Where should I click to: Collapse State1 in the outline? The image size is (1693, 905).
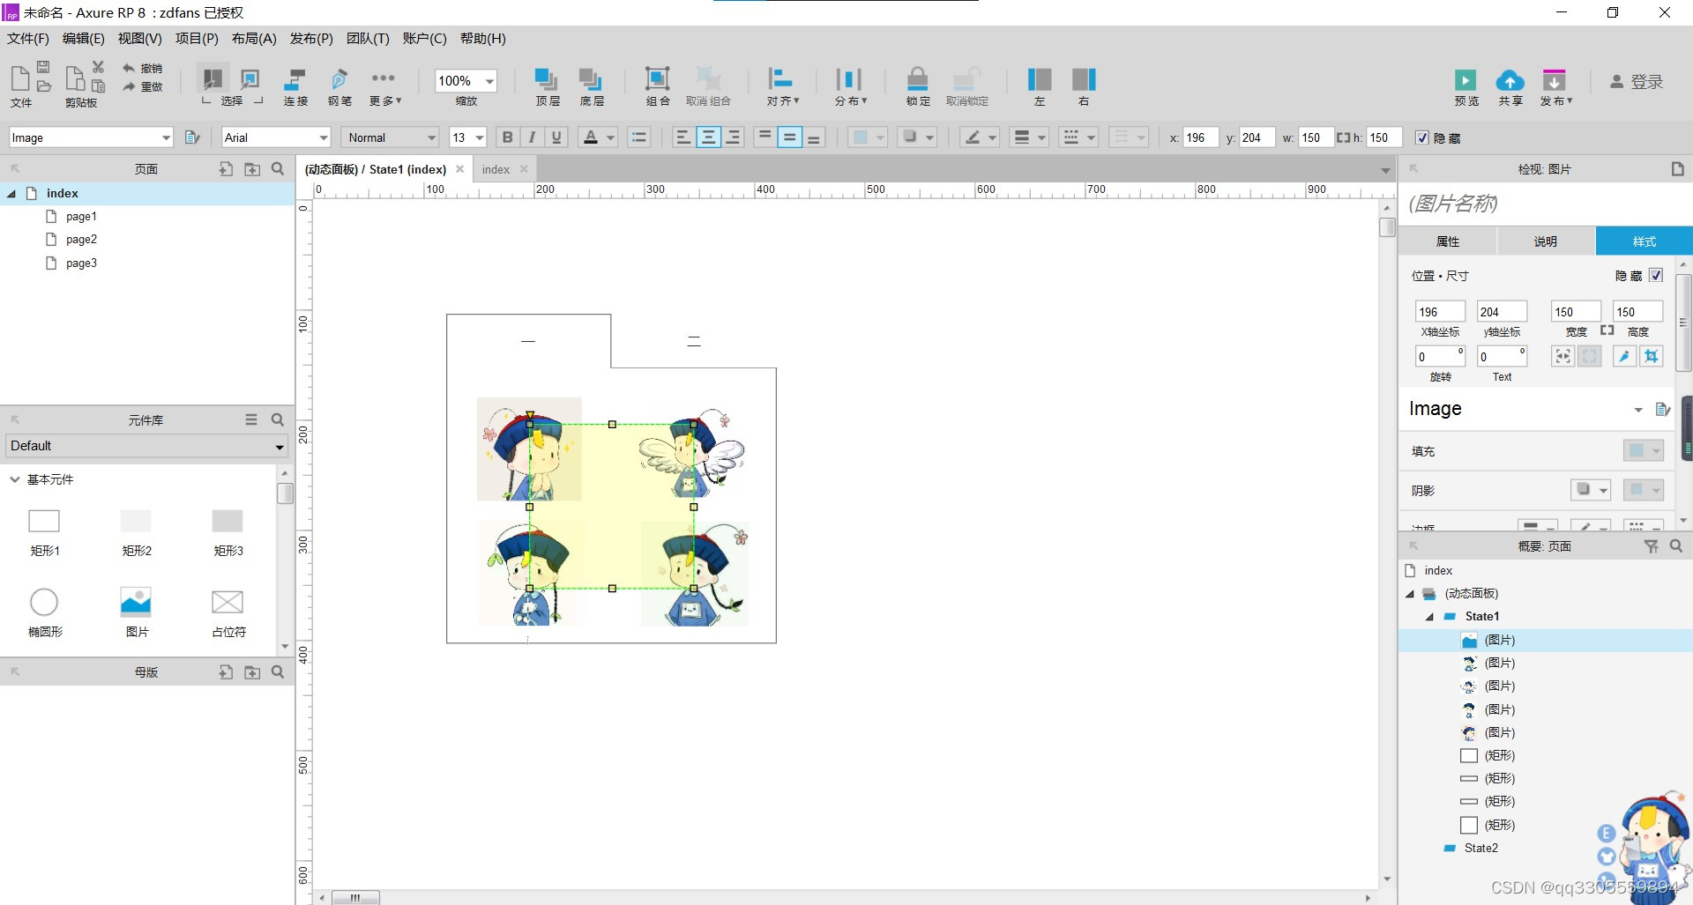(1429, 617)
